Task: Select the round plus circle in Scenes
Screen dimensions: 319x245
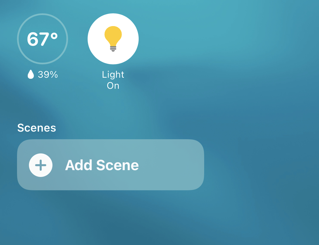Action: 41,165
